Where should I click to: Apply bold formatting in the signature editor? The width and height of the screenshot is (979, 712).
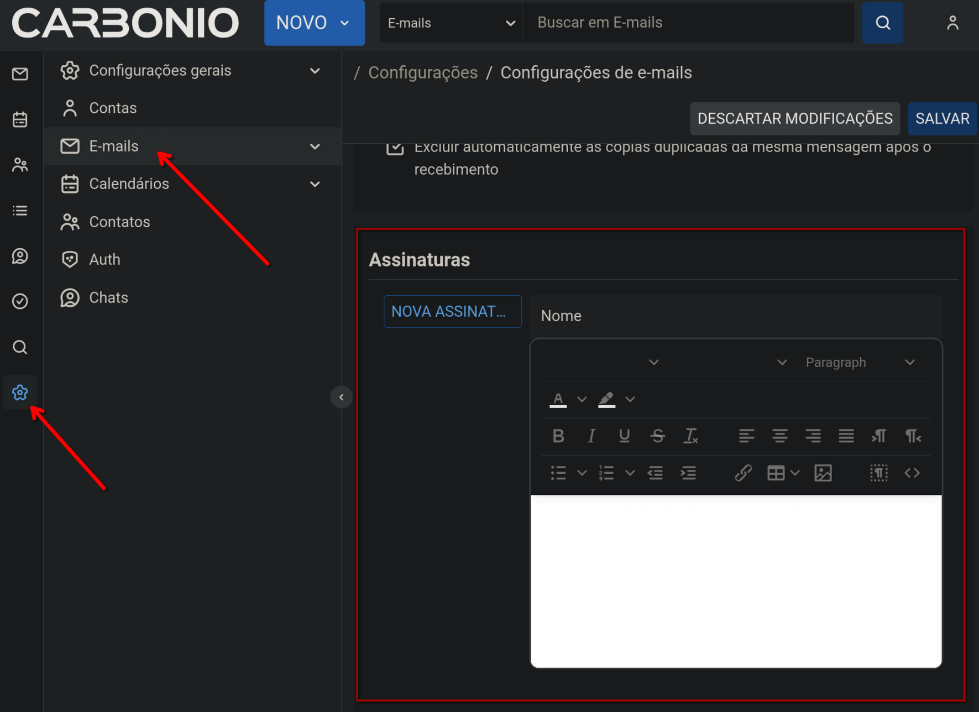(x=558, y=436)
